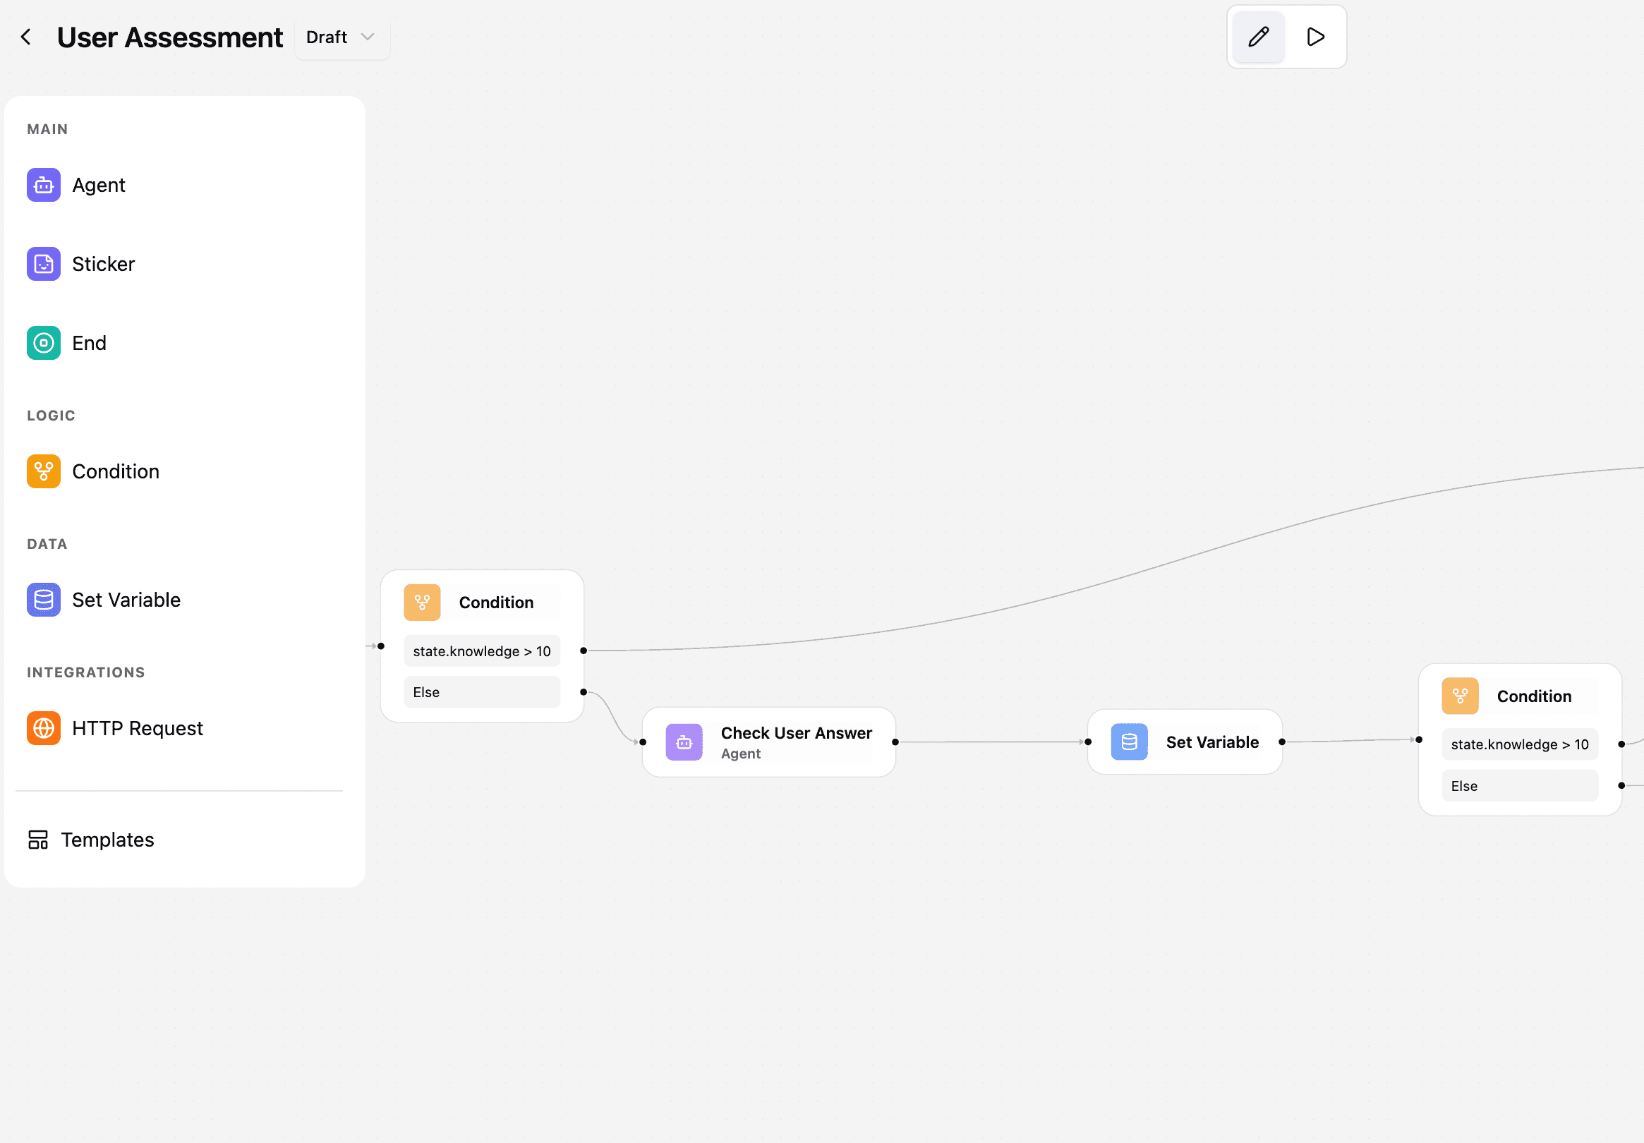Click the output port of the Else branch
Image resolution: width=1644 pixels, height=1143 pixels.
(584, 693)
